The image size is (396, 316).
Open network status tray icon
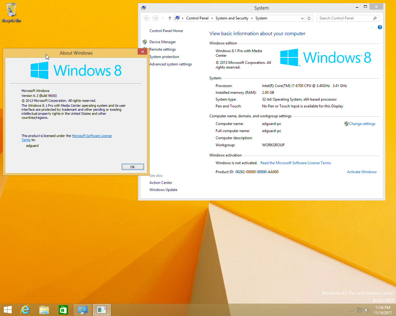coord(359,310)
